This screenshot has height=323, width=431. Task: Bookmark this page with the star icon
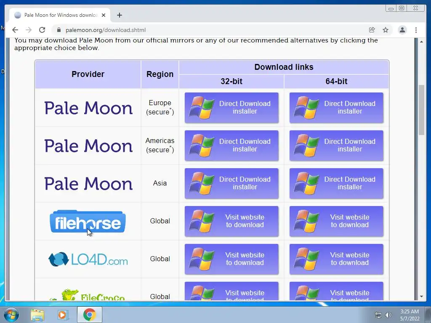point(386,30)
